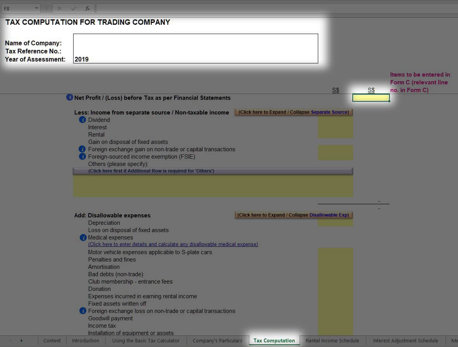The width and height of the screenshot is (458, 347).
Task: Click the Additional Row for 'Others' button
Action: pos(212,171)
